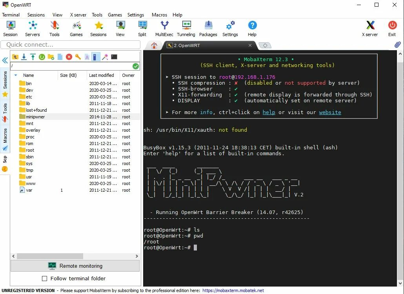Open the Games toolbar button
The image size is (404, 294).
(x=76, y=29)
